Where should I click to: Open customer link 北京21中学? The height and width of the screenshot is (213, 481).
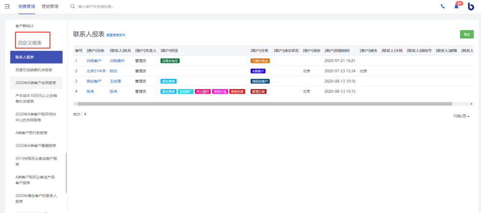(x=95, y=71)
